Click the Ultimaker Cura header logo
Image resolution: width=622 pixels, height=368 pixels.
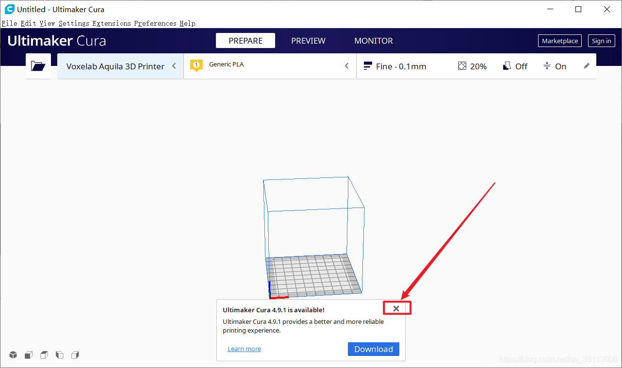[57, 41]
